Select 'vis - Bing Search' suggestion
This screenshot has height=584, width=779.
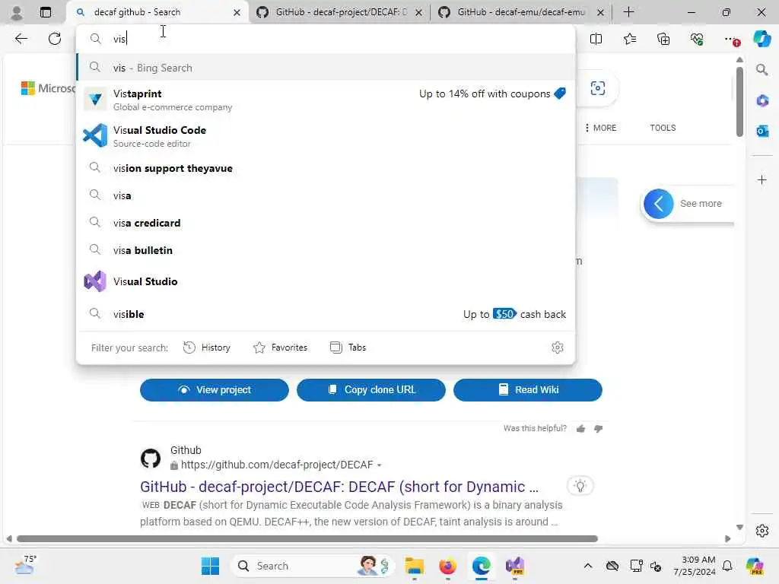(x=326, y=68)
